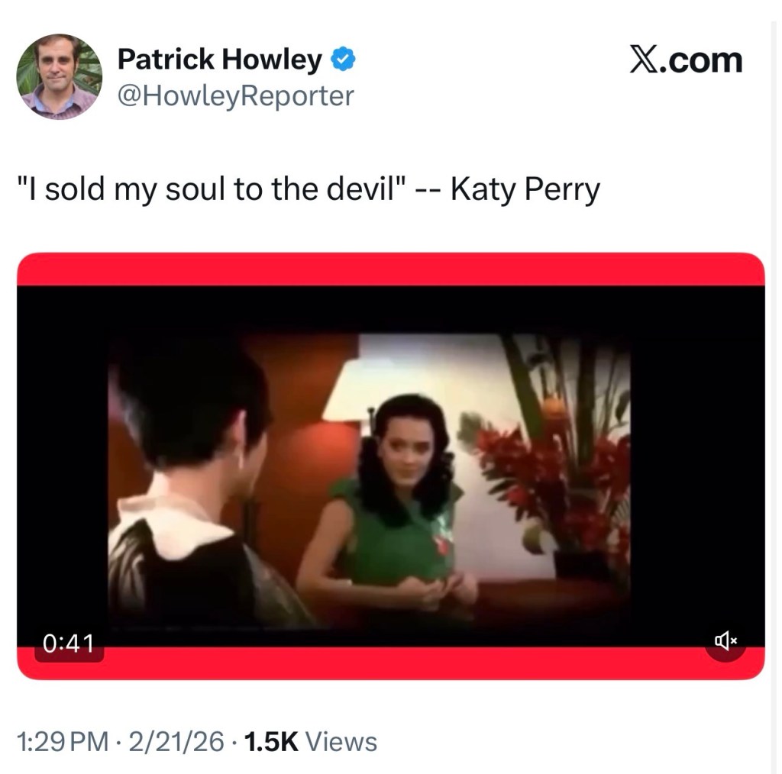The height and width of the screenshot is (774, 782).
Task: Click the verified blue checkmark badge
Action: click(343, 59)
